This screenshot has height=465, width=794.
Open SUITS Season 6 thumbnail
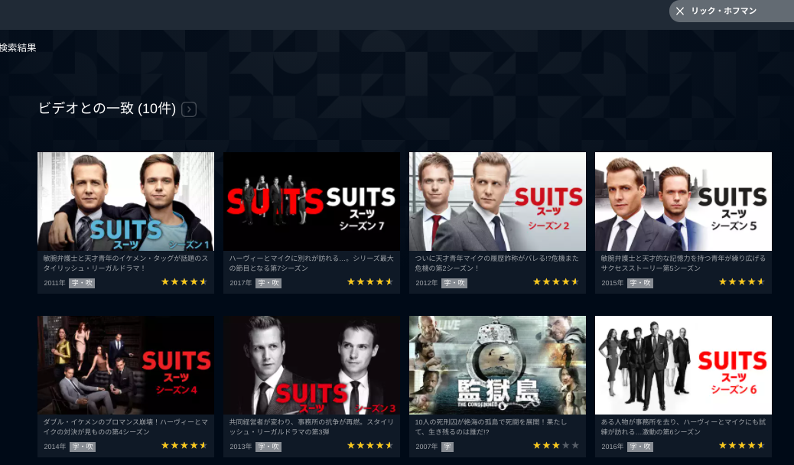click(x=683, y=366)
